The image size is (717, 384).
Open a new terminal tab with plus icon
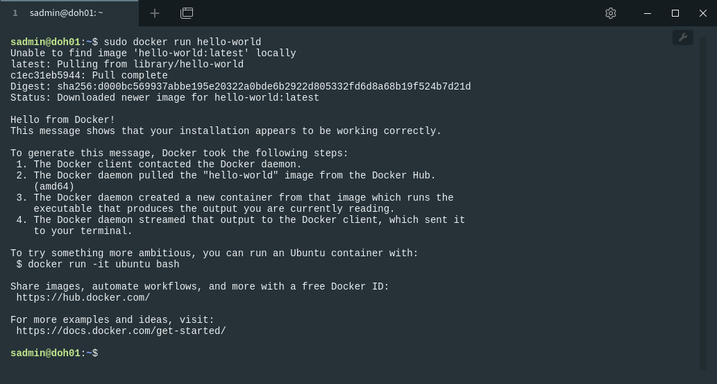[x=155, y=13]
